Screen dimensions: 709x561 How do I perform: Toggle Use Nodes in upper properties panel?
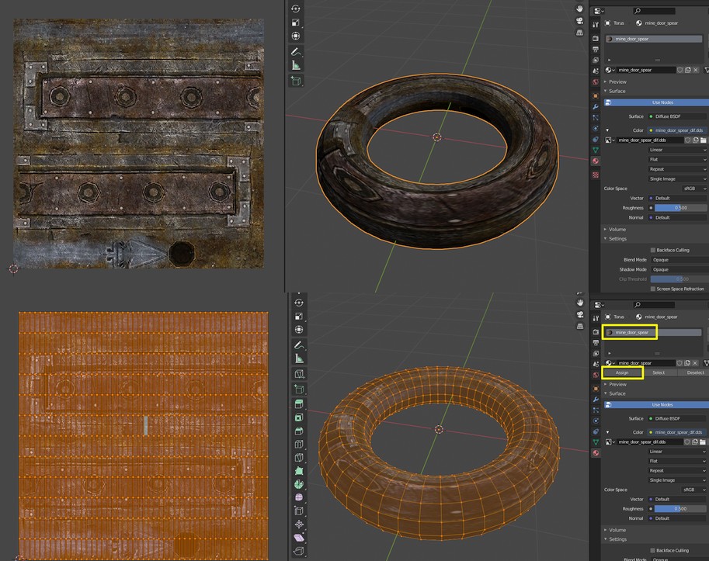coord(656,102)
